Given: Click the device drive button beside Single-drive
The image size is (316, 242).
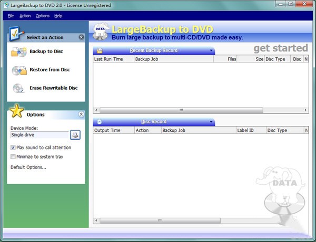Looking at the screenshot, I should point(75,135).
